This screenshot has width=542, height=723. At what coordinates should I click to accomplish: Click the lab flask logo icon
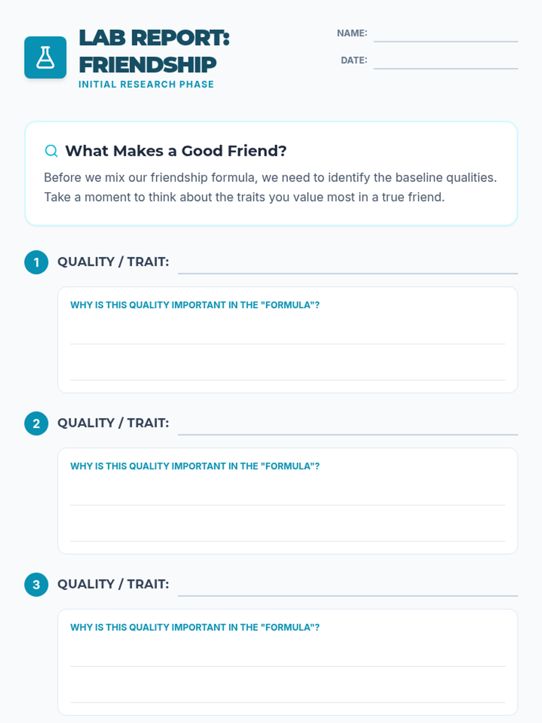click(45, 57)
